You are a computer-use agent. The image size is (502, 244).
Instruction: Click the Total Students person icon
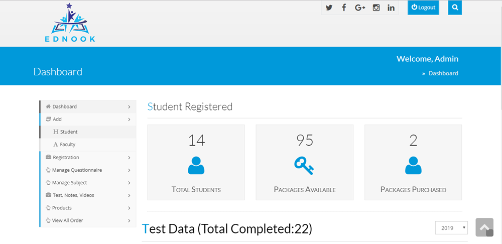[196, 165]
